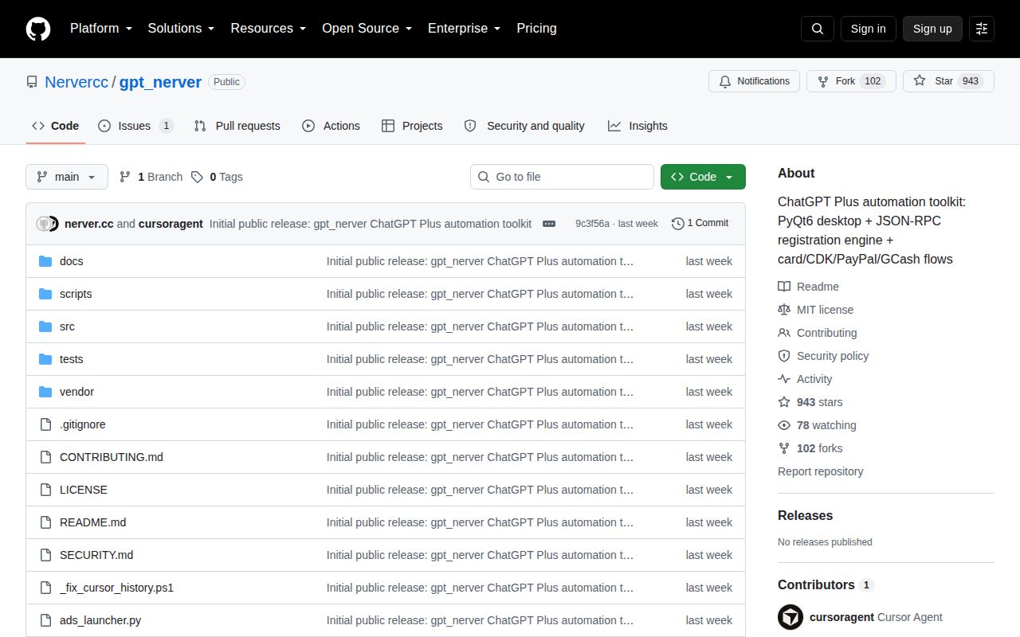Open the Nervercc owner link
This screenshot has height=637, width=1020.
[76, 82]
